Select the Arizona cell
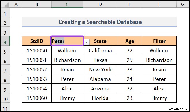The width and height of the screenshot is (190, 112). (100, 88)
